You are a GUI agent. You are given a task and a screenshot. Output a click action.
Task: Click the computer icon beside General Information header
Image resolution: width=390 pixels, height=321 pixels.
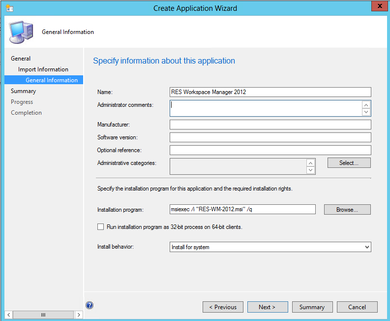pyautogui.click(x=21, y=32)
